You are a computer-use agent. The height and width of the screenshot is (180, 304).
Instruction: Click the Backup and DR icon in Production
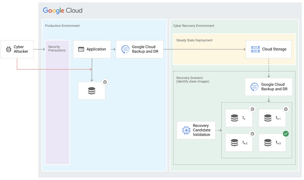(x=125, y=49)
